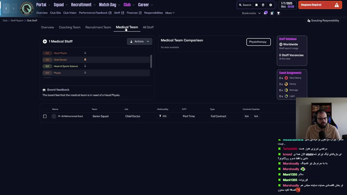Click the Part Time cell

(x=189, y=116)
